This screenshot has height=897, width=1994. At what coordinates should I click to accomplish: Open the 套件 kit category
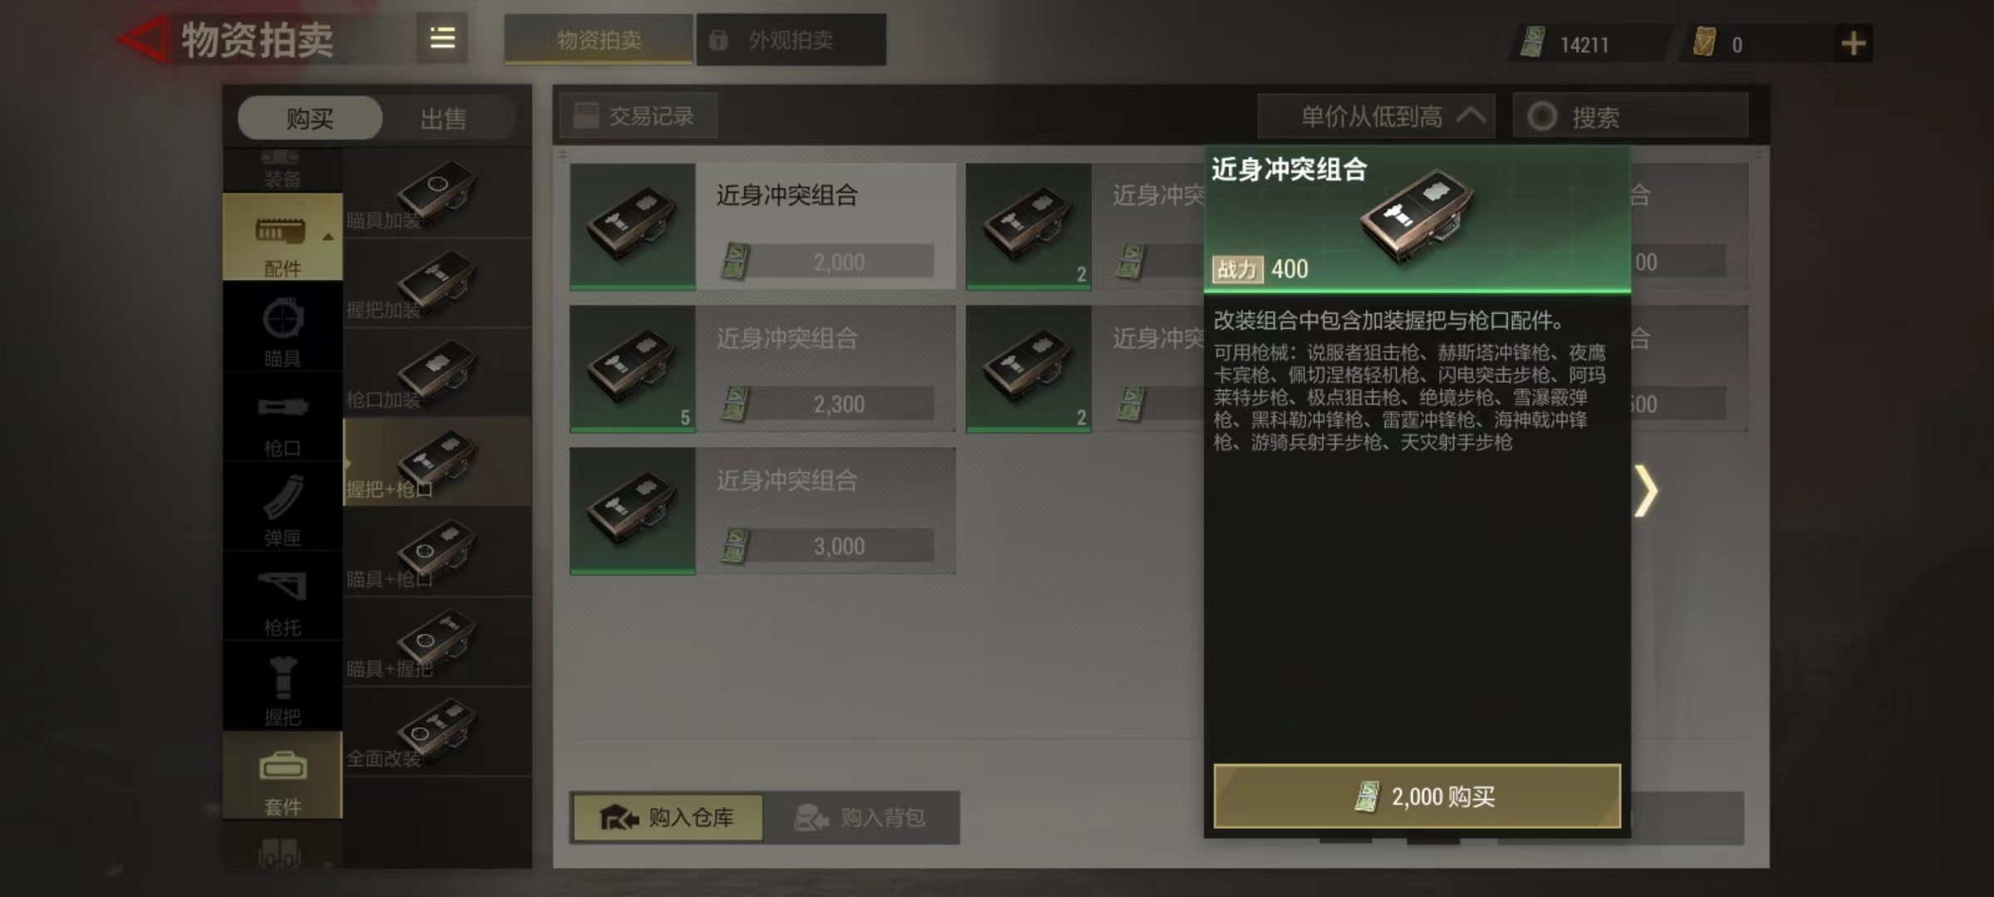click(282, 775)
